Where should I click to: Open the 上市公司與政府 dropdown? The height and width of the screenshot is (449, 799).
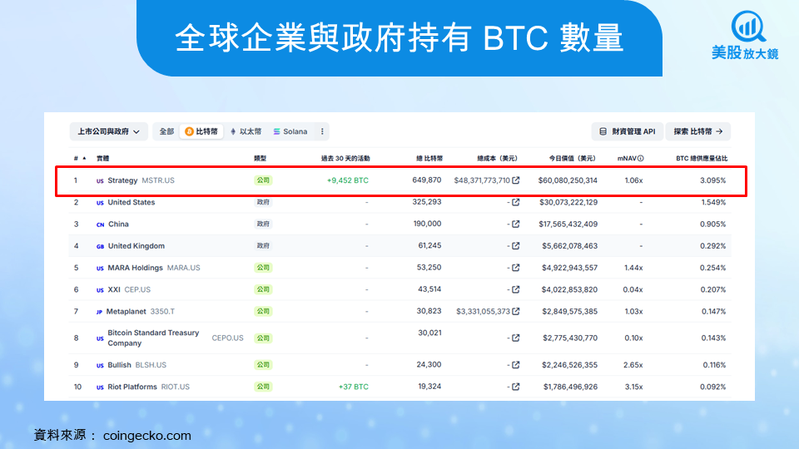108,131
